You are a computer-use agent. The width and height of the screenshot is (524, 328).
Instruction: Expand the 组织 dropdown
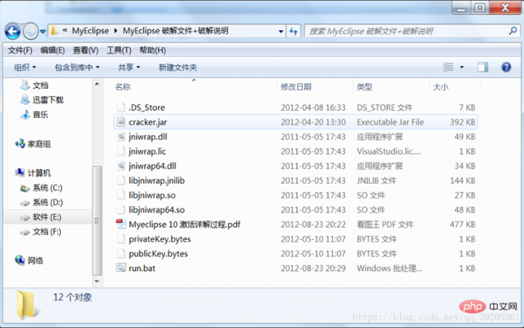pyautogui.click(x=25, y=67)
